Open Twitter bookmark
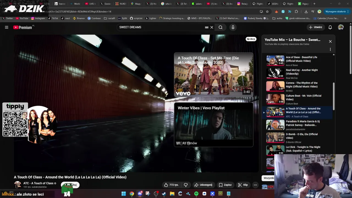Viewport: 352px width, 198px height. [7, 18]
